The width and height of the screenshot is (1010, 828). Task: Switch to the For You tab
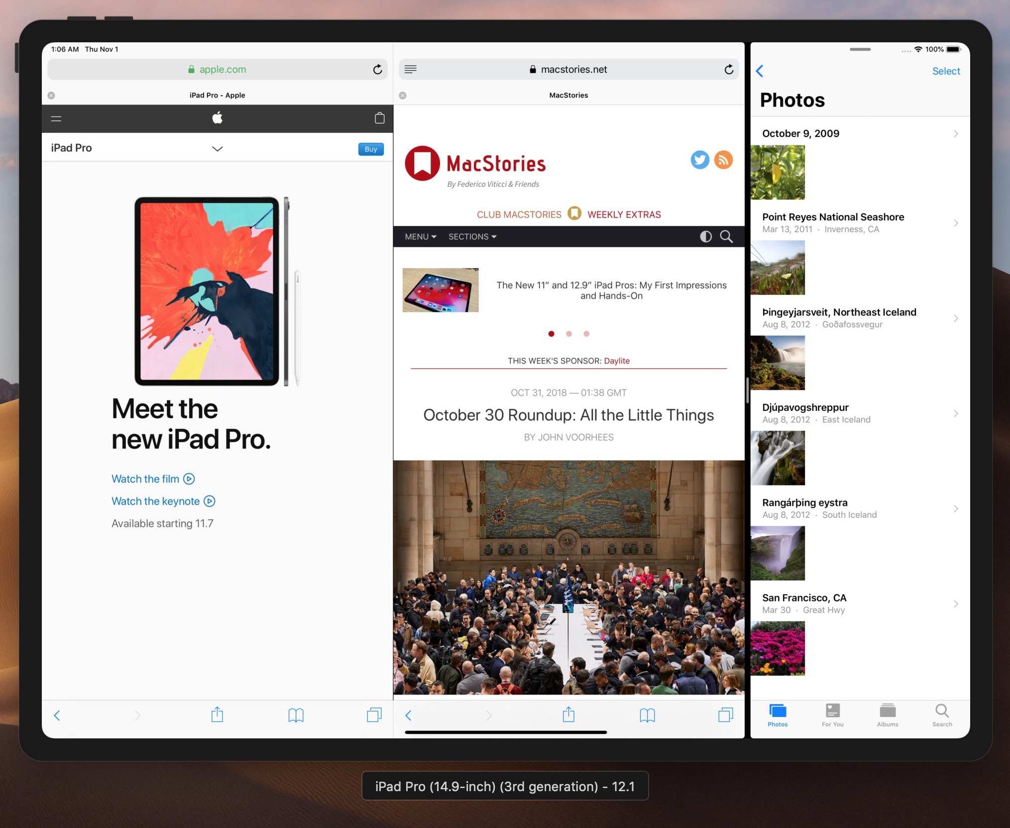832,715
